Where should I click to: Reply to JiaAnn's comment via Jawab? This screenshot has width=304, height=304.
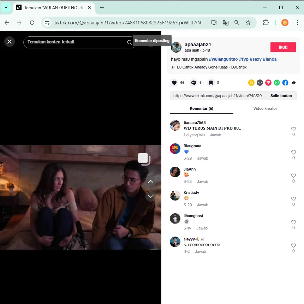(x=203, y=181)
